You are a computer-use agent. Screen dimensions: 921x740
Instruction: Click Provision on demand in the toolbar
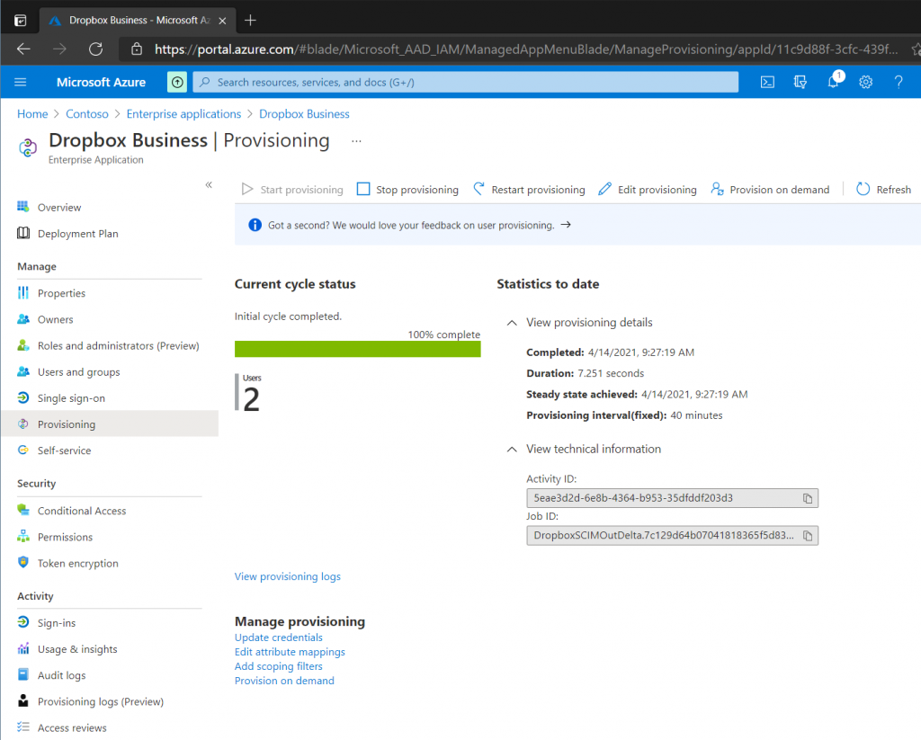pos(770,190)
